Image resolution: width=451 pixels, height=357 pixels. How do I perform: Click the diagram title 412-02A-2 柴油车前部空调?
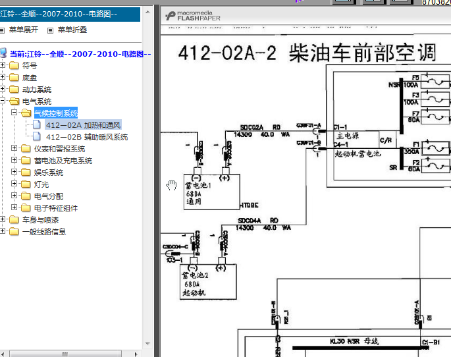[307, 53]
